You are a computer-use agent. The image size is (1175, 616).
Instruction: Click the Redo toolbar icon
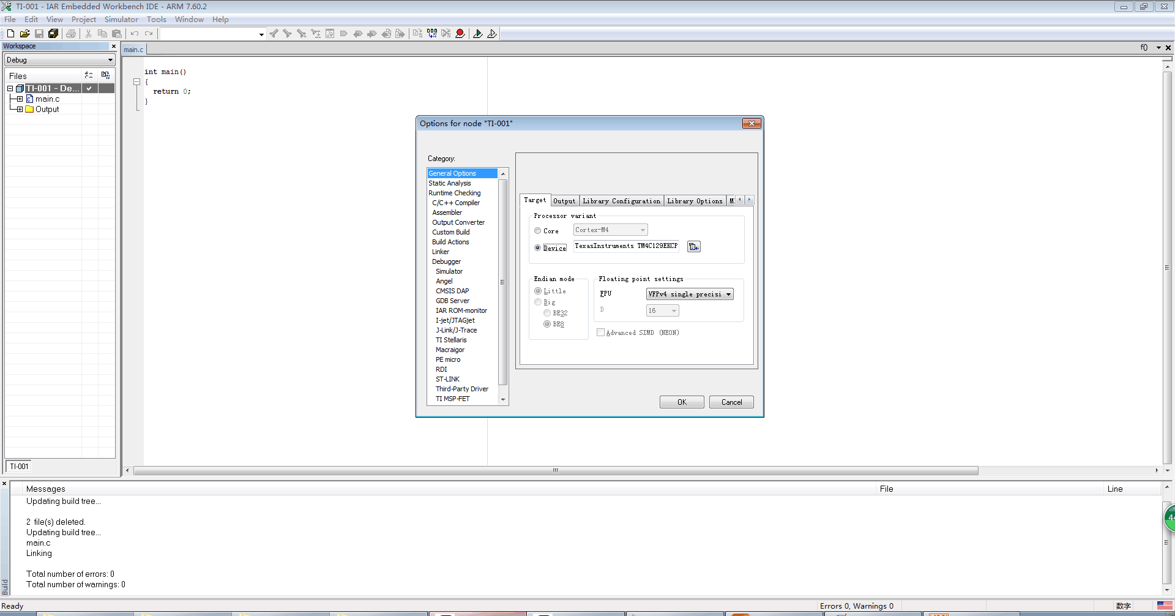pos(149,34)
